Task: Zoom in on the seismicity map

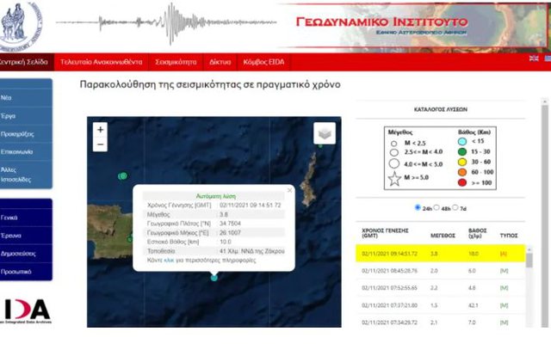Action: pyautogui.click(x=101, y=130)
